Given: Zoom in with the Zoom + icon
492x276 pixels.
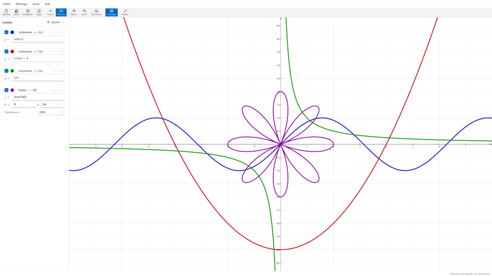Looking at the screenshot, I should 74,12.
